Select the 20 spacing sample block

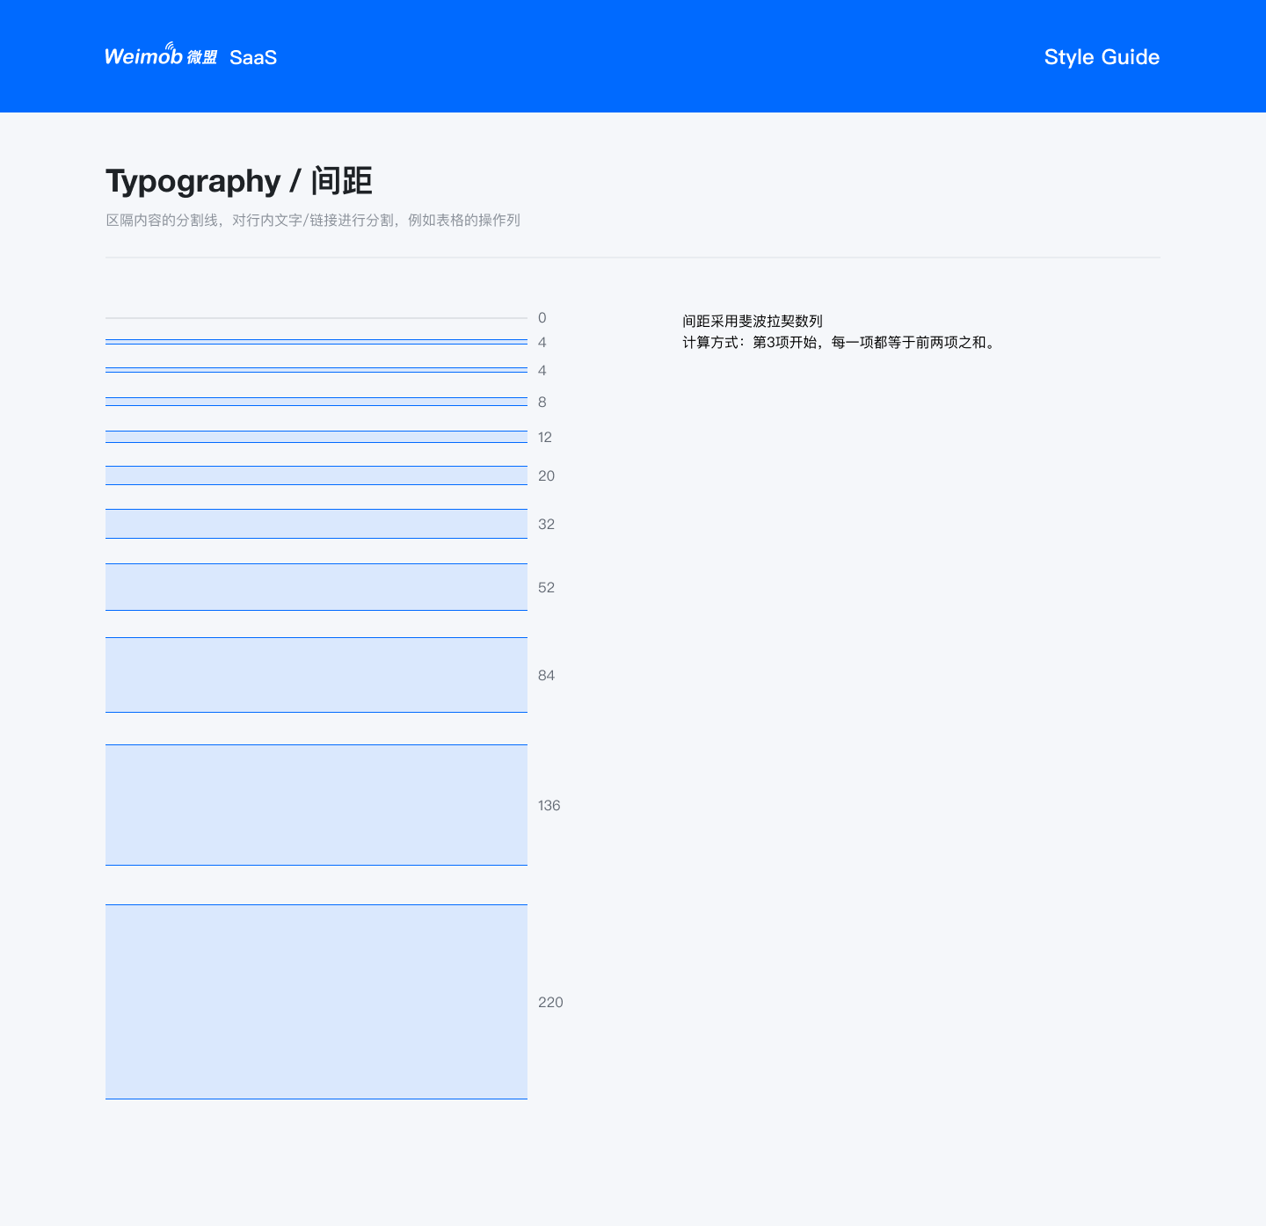[316, 475]
